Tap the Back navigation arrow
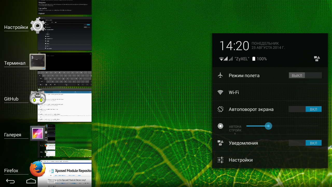This screenshot has width=332, height=187. point(10,181)
